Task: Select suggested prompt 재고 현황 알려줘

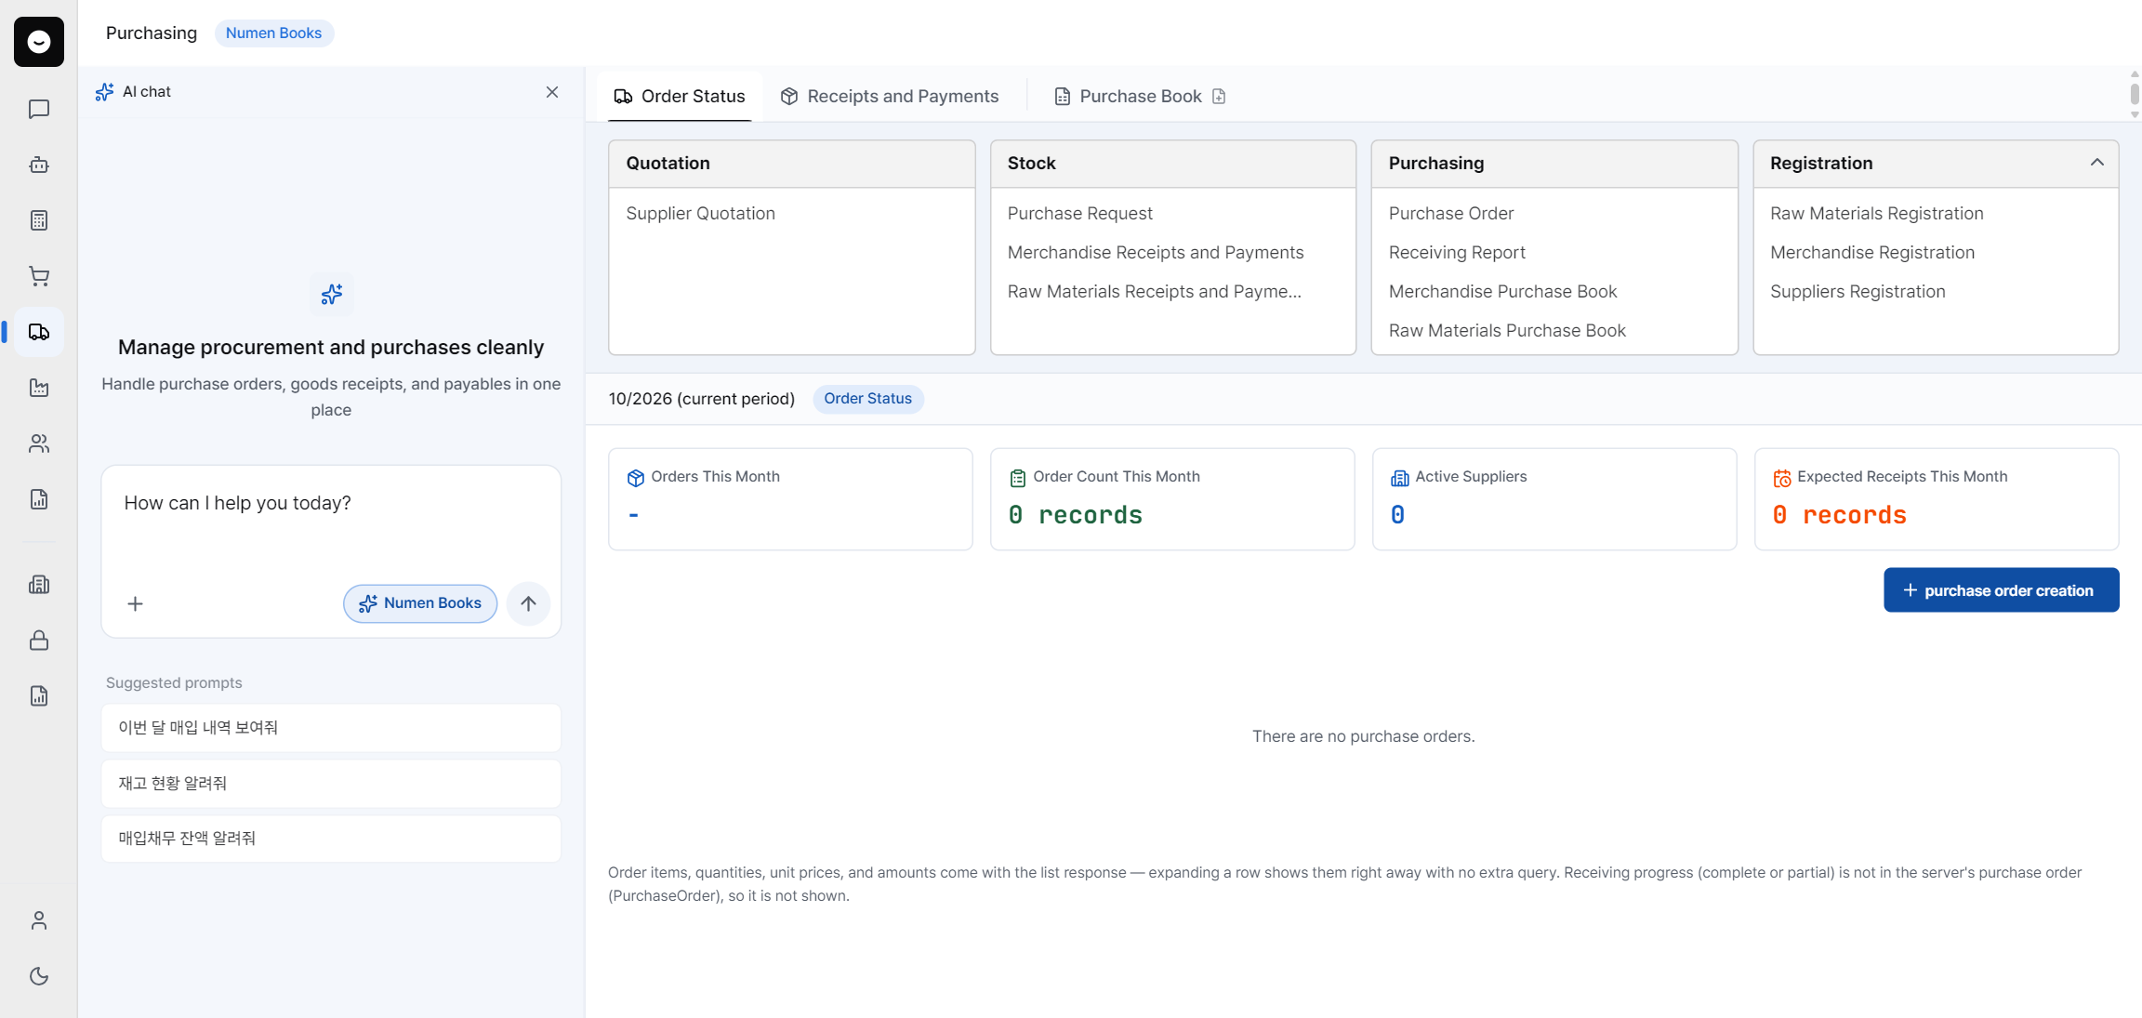Action: tap(331, 784)
